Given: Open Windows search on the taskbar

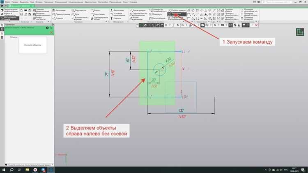Looking at the screenshot, I should click(11, 170).
